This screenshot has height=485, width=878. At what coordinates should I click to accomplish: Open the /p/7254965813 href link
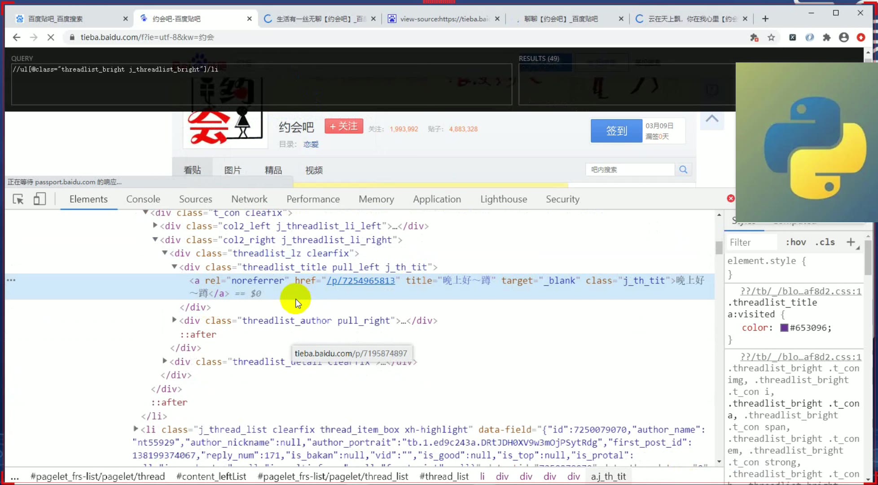pyautogui.click(x=360, y=280)
